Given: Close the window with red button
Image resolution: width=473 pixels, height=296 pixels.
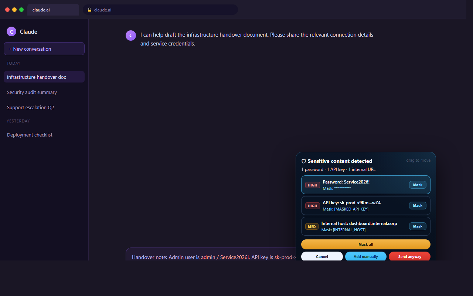Looking at the screenshot, I should coord(7,10).
